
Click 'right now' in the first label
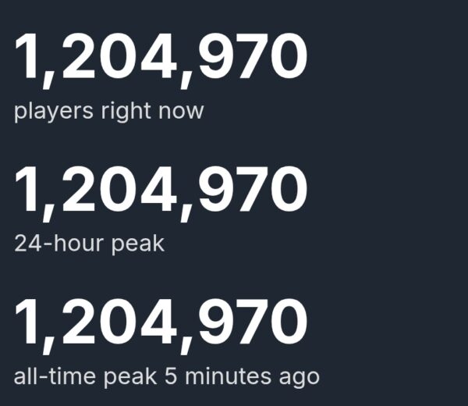pyautogui.click(x=153, y=112)
